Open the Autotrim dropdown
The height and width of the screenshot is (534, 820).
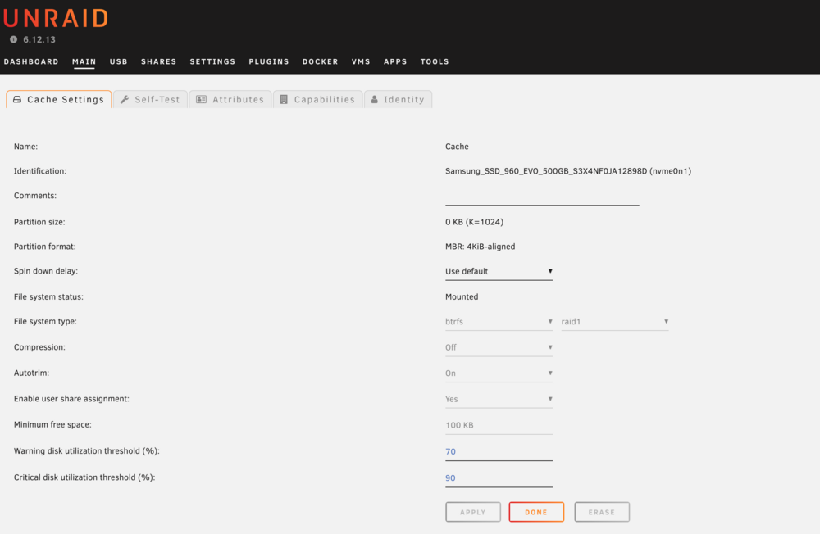(499, 373)
